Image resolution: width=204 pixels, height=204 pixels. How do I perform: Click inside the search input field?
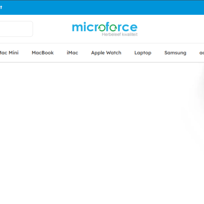[x=16, y=29]
